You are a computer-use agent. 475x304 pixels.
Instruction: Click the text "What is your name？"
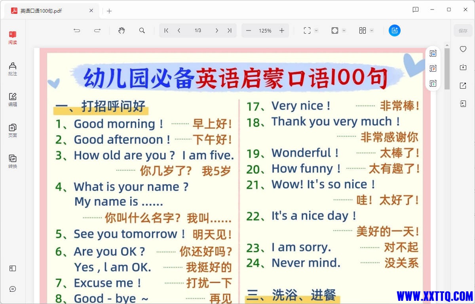point(131,186)
